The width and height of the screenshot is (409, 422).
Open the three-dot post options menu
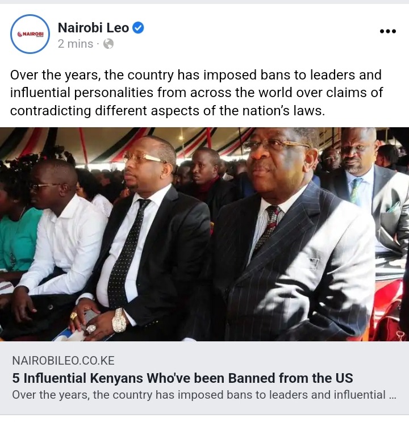point(388,31)
